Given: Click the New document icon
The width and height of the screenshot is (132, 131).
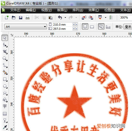Looking at the screenshot, I should 7,17.
